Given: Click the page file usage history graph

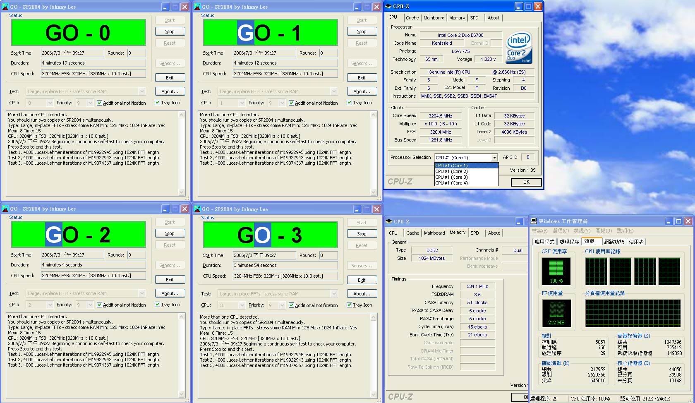Looking at the screenshot, I should [633, 313].
